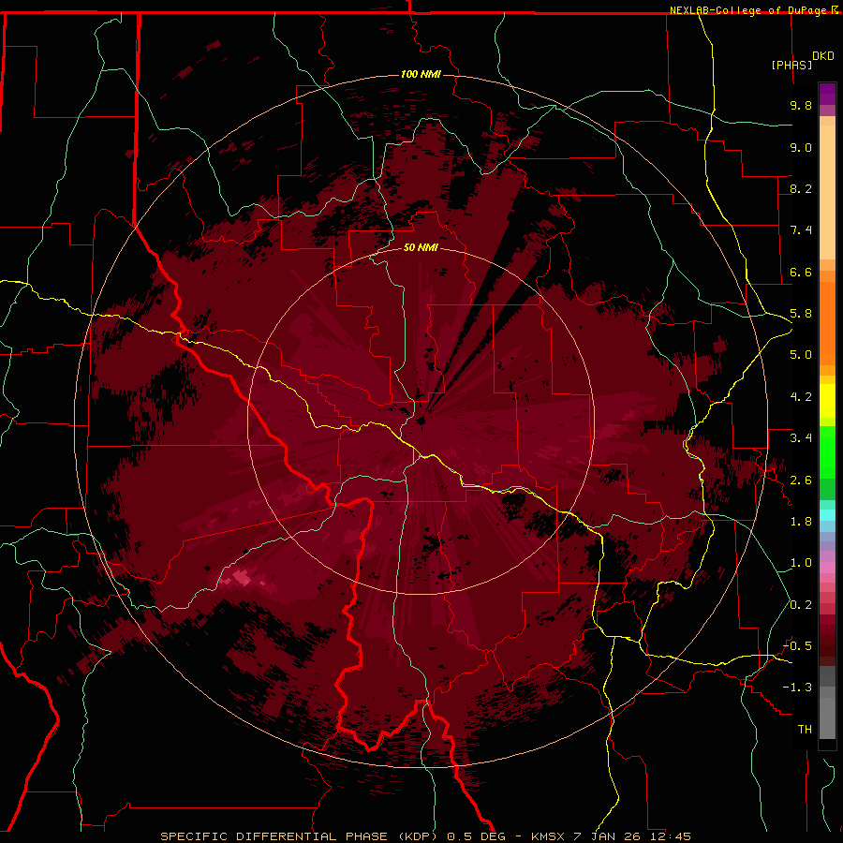Click the '0.5 DEG' elevation text
This screenshot has height=843, width=843.
click(x=477, y=836)
